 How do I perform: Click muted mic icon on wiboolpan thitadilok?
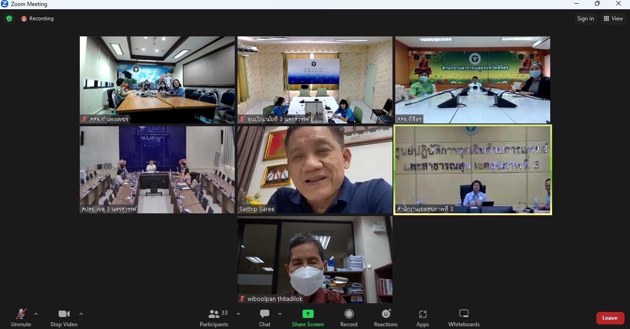242,299
